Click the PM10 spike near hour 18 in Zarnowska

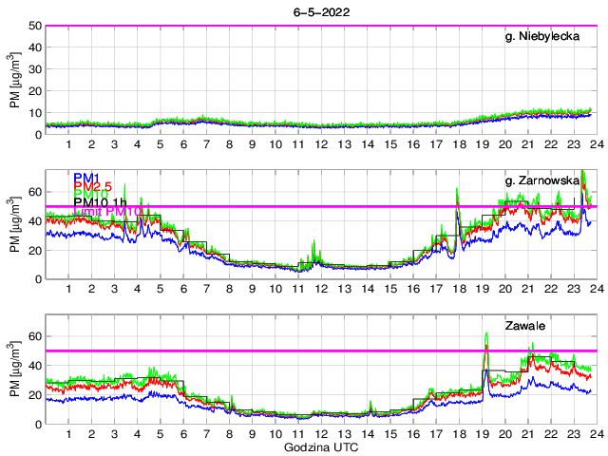click(458, 190)
